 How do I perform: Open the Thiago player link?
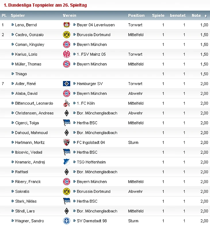click(21, 74)
